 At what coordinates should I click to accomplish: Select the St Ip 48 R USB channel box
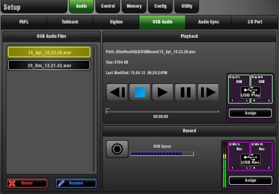(x=262, y=89)
